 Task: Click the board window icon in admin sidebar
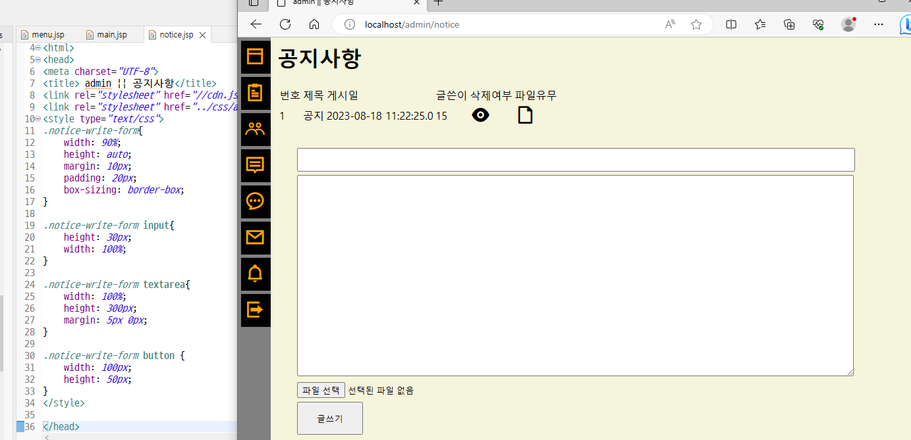click(255, 56)
